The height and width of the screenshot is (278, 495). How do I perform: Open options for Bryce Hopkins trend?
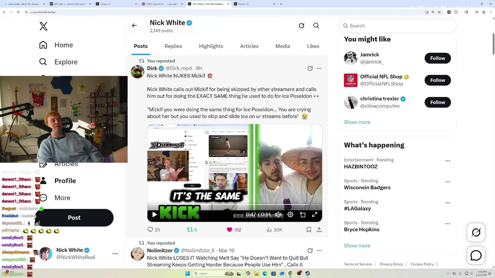pos(448,224)
